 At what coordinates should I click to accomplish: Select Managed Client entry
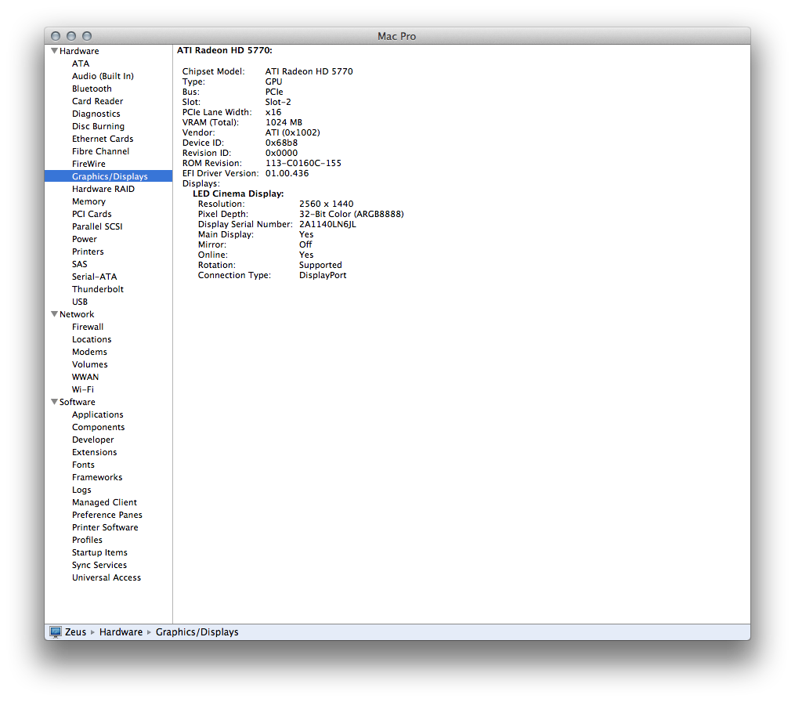(x=104, y=502)
